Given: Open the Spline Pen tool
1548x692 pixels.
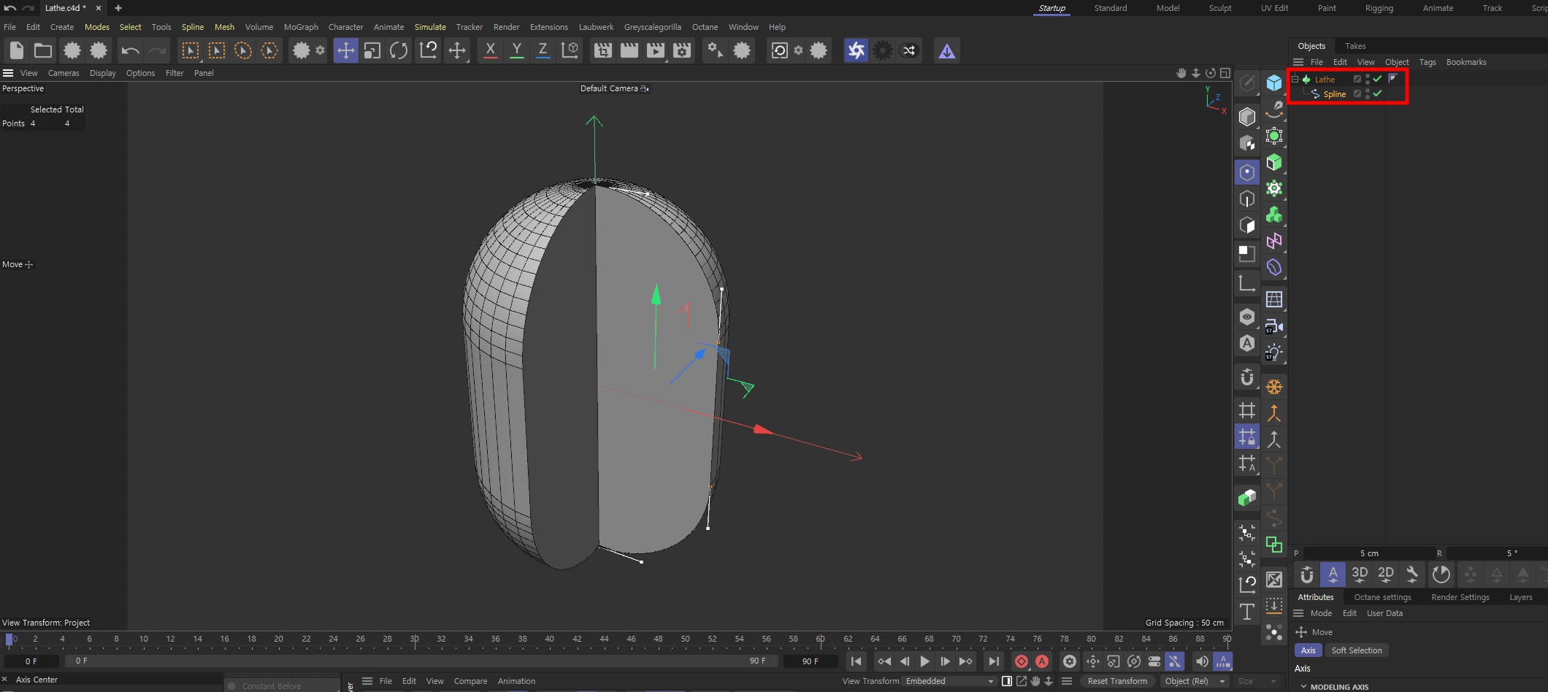Looking at the screenshot, I should [x=1274, y=109].
